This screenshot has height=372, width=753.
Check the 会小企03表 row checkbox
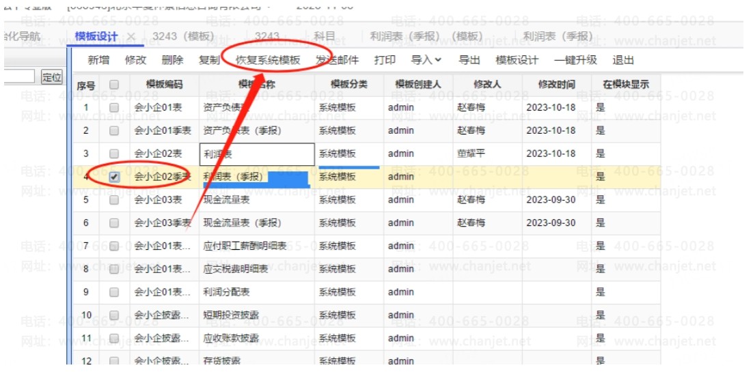click(114, 200)
